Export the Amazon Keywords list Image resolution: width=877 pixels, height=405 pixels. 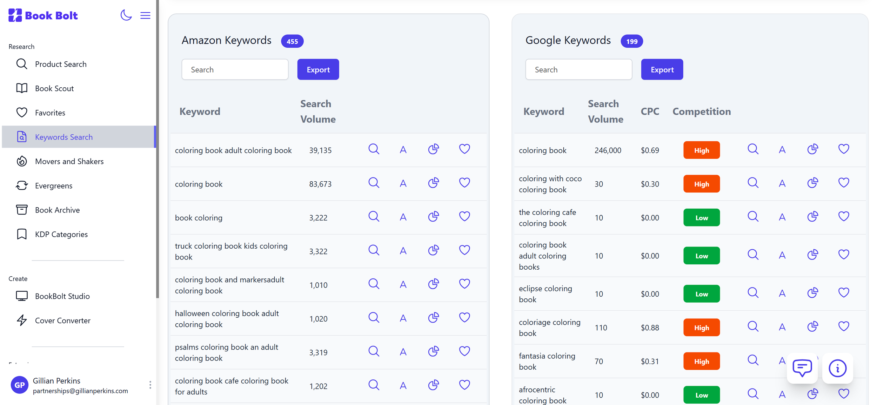(x=317, y=69)
